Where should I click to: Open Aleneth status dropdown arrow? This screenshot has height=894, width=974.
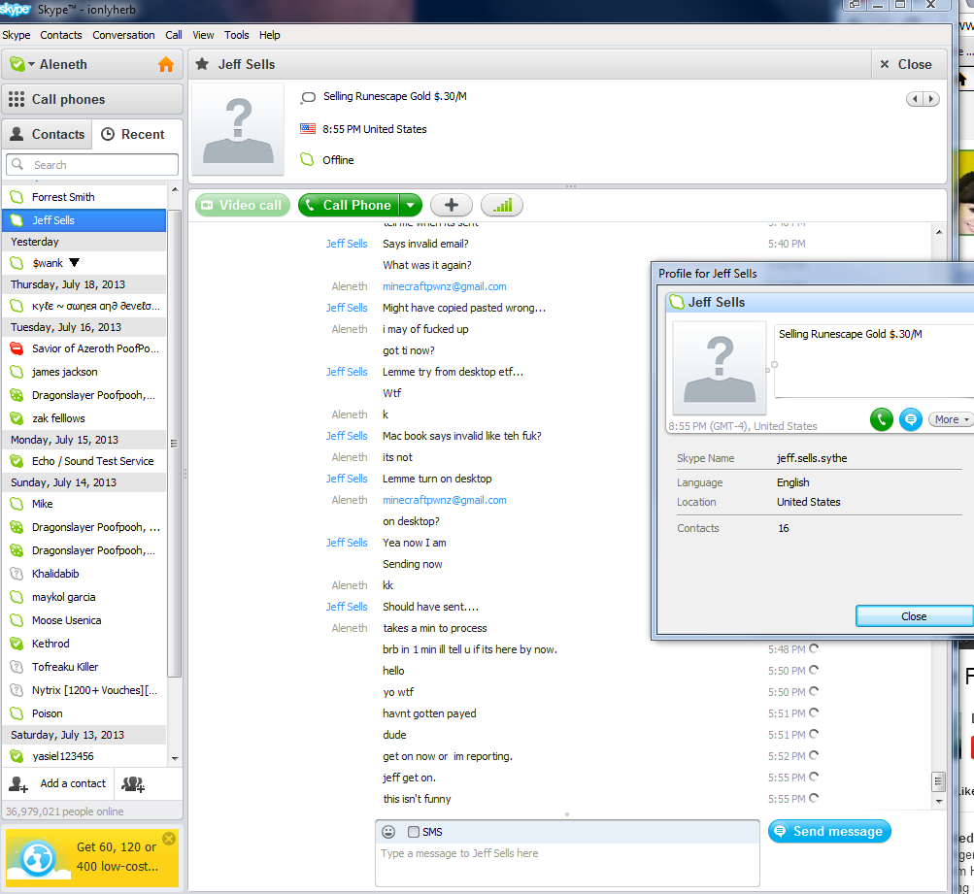[31, 65]
